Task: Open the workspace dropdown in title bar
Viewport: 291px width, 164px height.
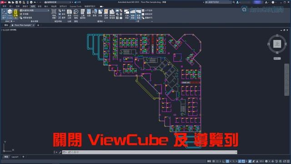Action: pos(58,2)
